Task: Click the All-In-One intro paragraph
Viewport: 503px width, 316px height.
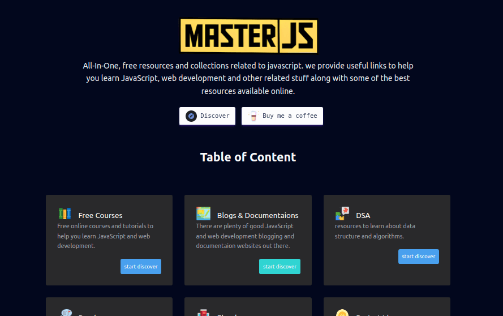Action: pyautogui.click(x=248, y=78)
